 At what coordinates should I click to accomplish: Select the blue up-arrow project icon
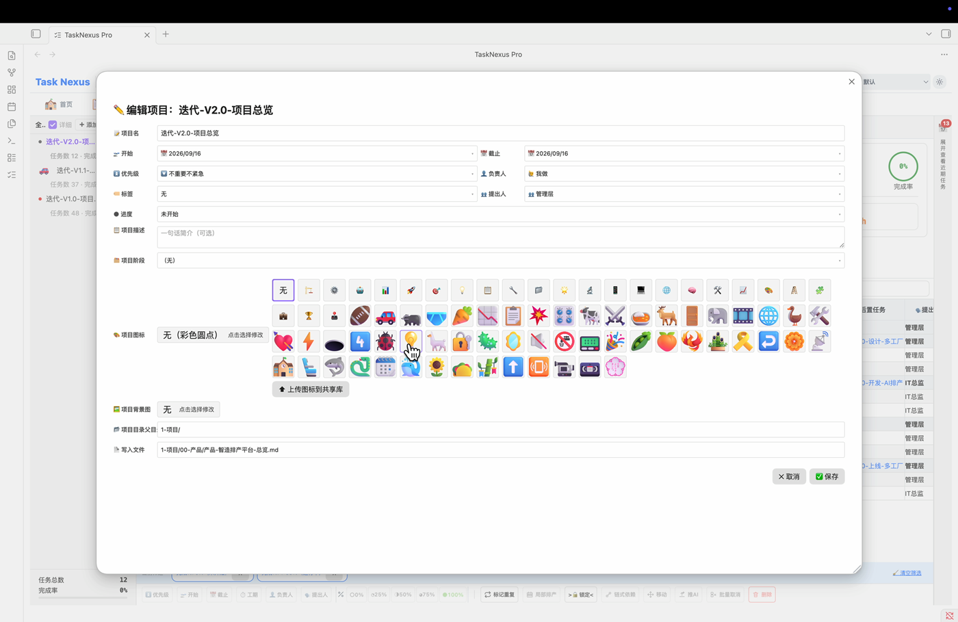coord(513,367)
